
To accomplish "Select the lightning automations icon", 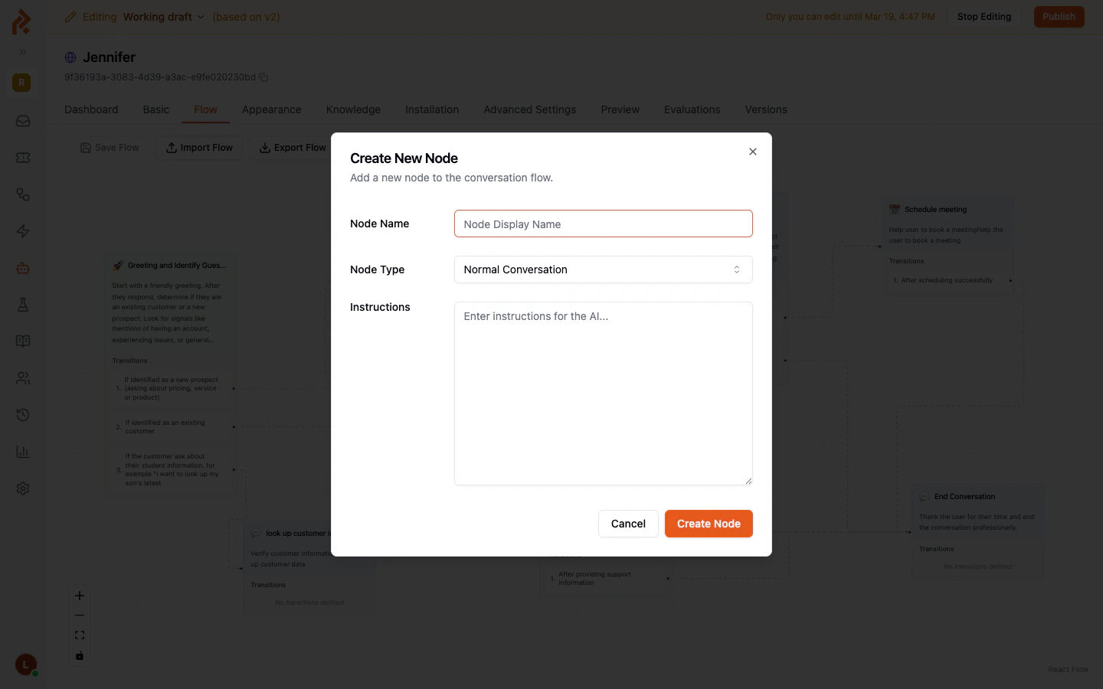I will coord(22,231).
